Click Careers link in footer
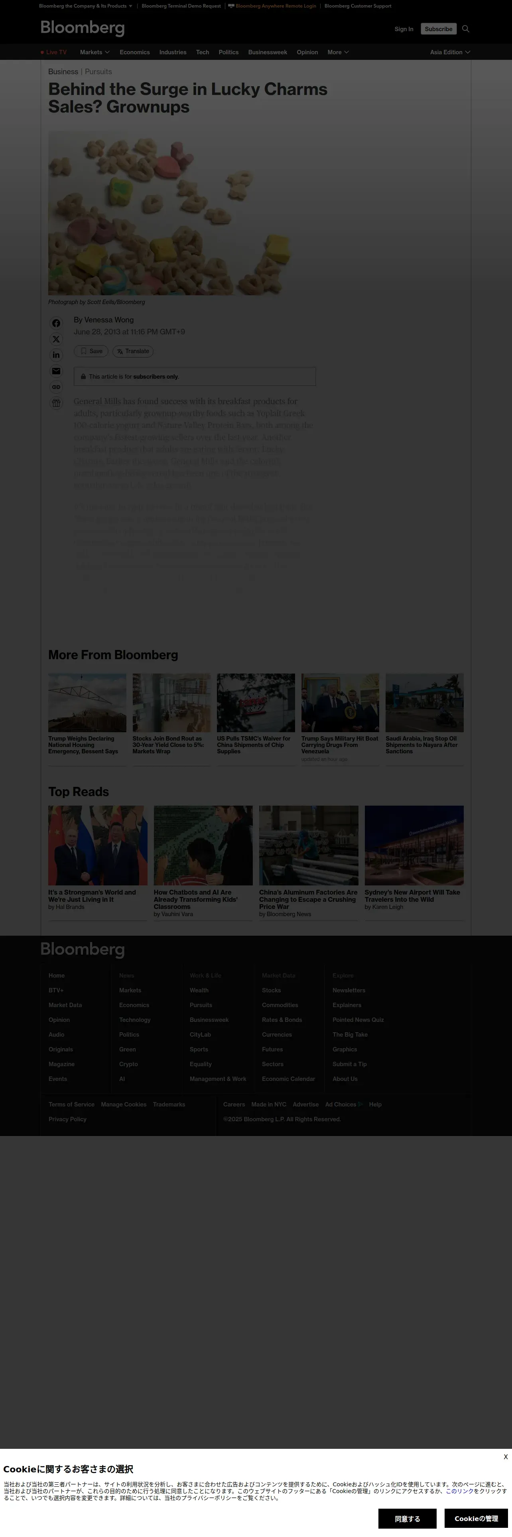512x1537 pixels. click(x=234, y=1104)
